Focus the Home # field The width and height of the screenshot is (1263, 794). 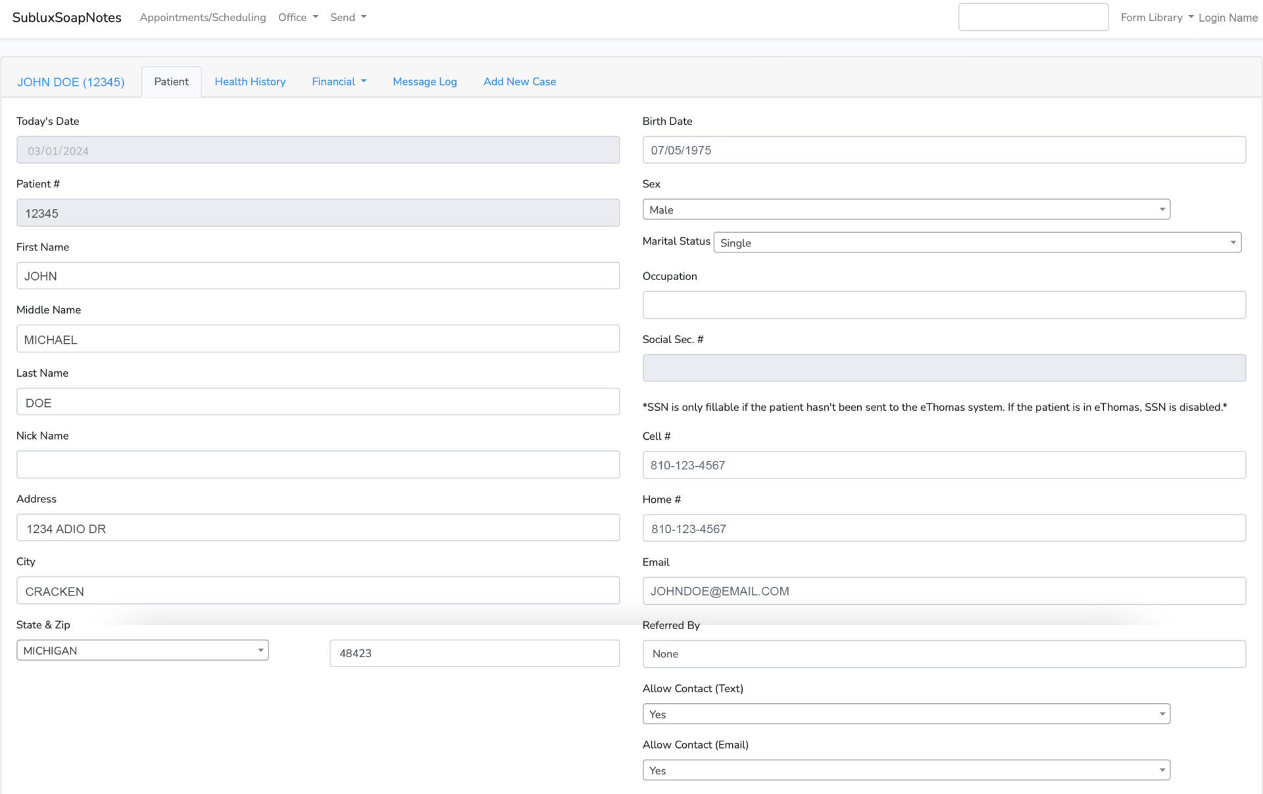[944, 528]
